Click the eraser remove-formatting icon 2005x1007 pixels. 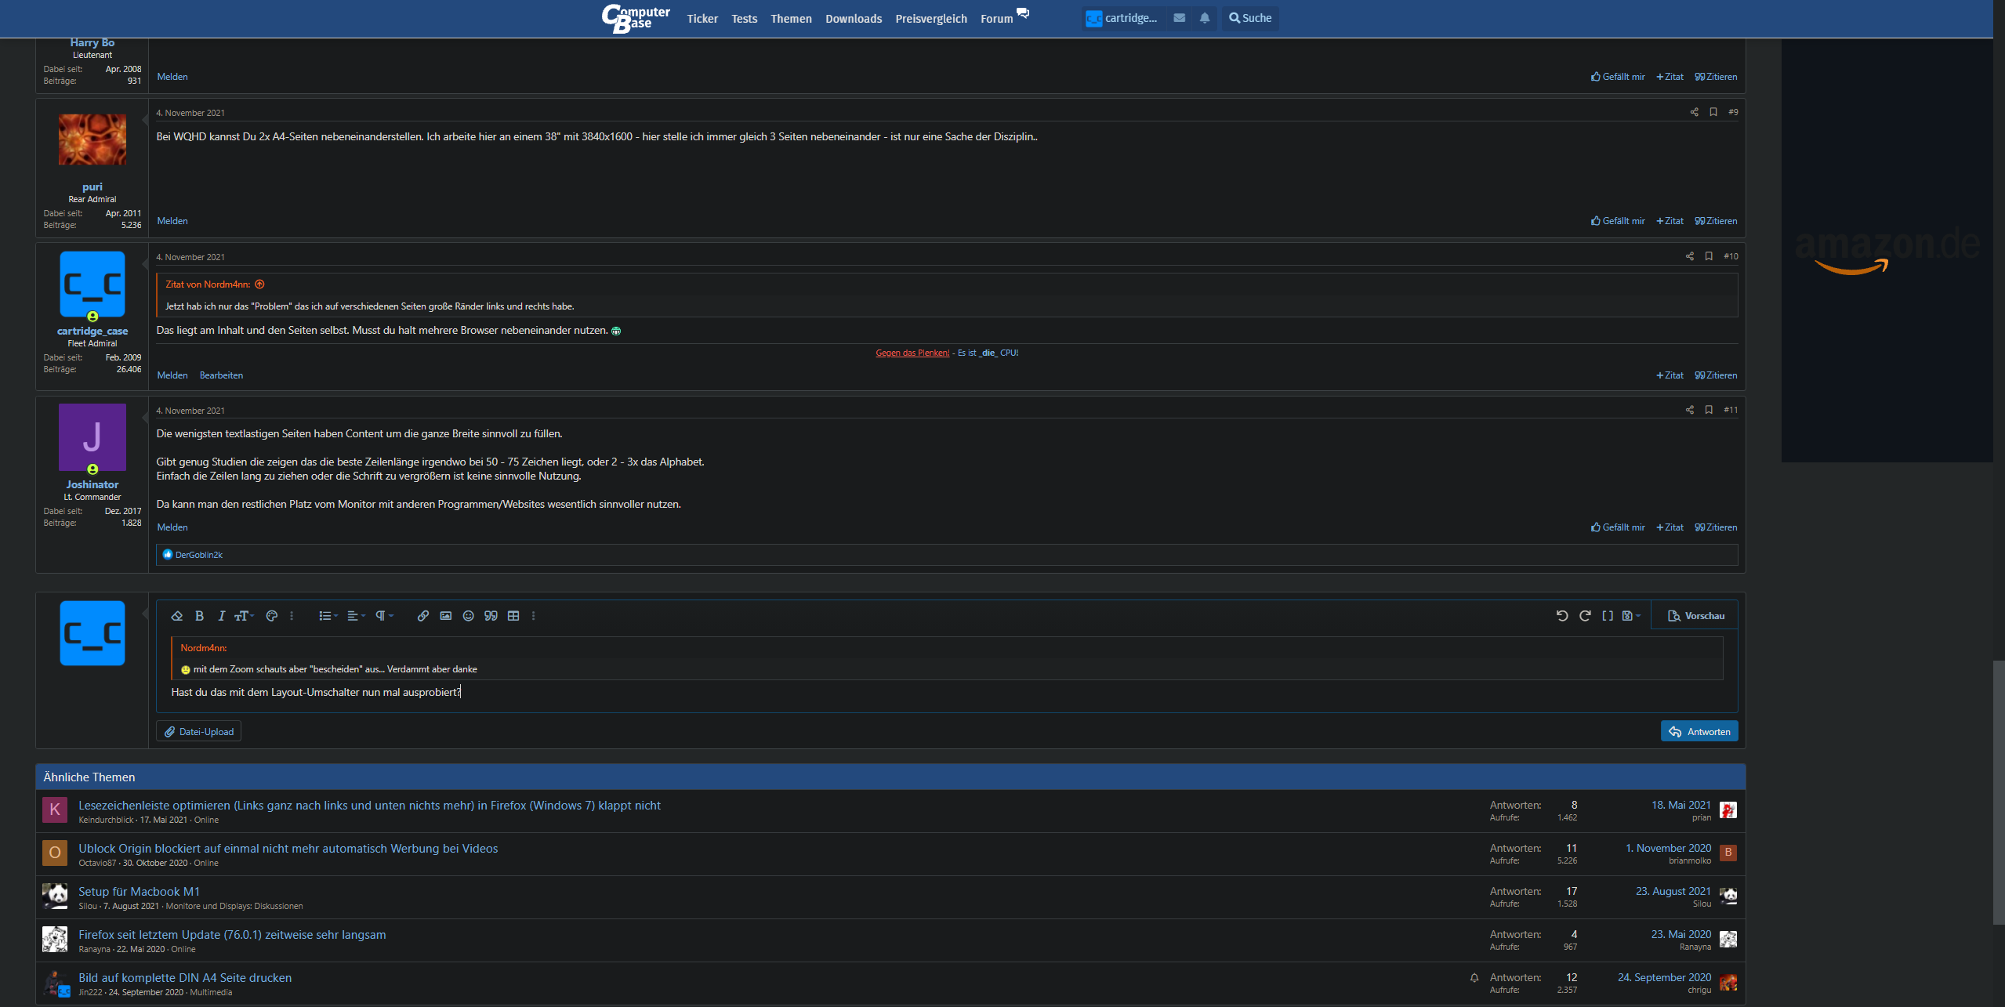pyautogui.click(x=177, y=616)
